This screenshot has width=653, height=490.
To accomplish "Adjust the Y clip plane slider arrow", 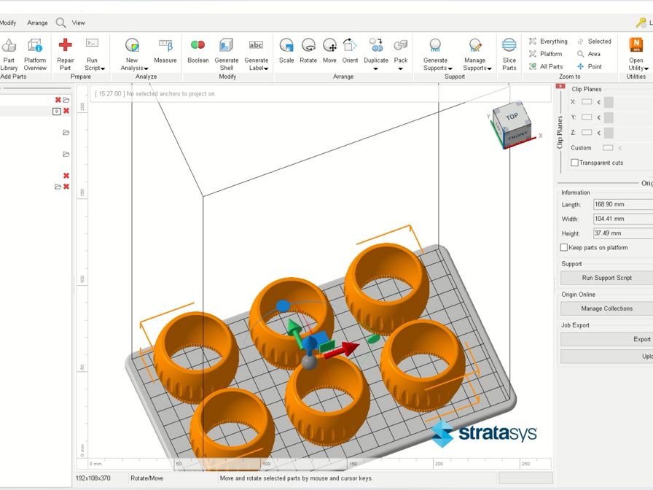I will pyautogui.click(x=600, y=117).
